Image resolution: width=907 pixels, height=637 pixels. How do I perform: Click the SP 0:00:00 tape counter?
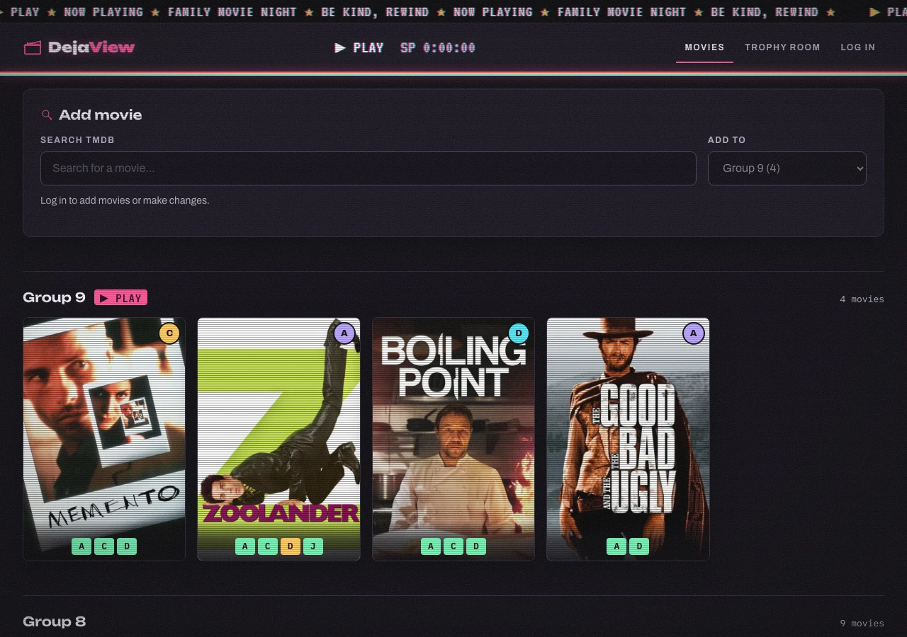tap(438, 48)
